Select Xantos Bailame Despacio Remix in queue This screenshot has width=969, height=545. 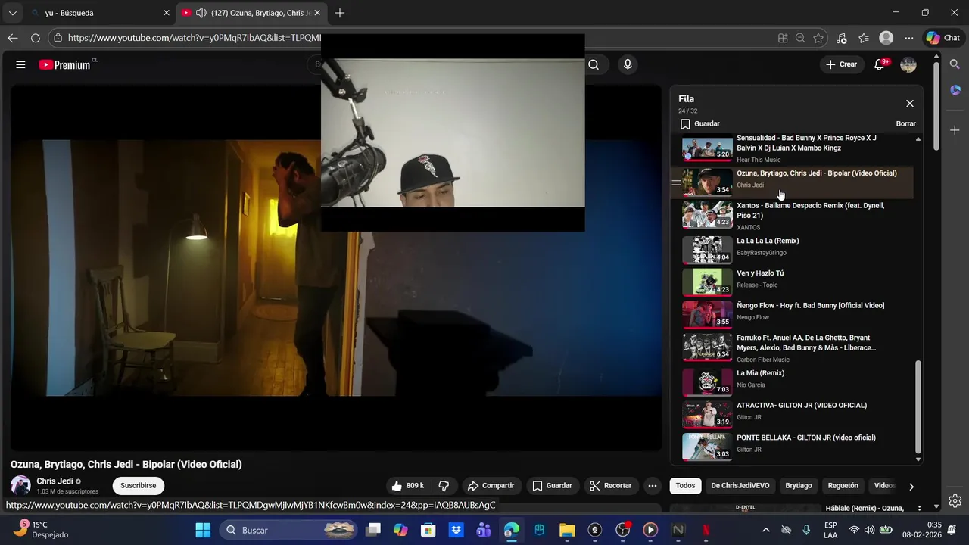[791, 216]
